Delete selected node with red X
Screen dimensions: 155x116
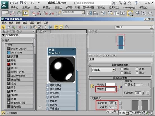click(20, 27)
